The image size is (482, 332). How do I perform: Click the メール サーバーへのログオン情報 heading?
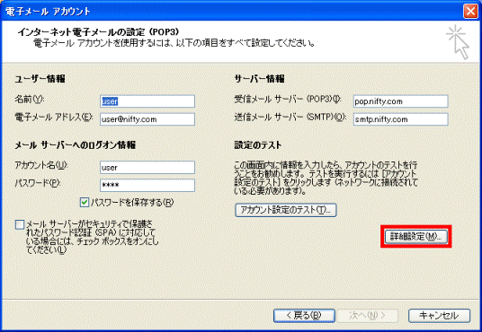76,144
